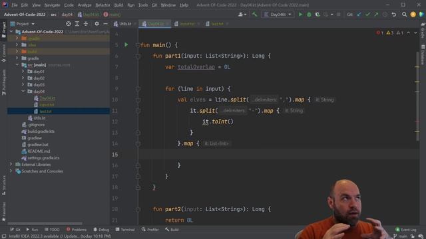Select Day04.kt in the project tree

point(47,98)
